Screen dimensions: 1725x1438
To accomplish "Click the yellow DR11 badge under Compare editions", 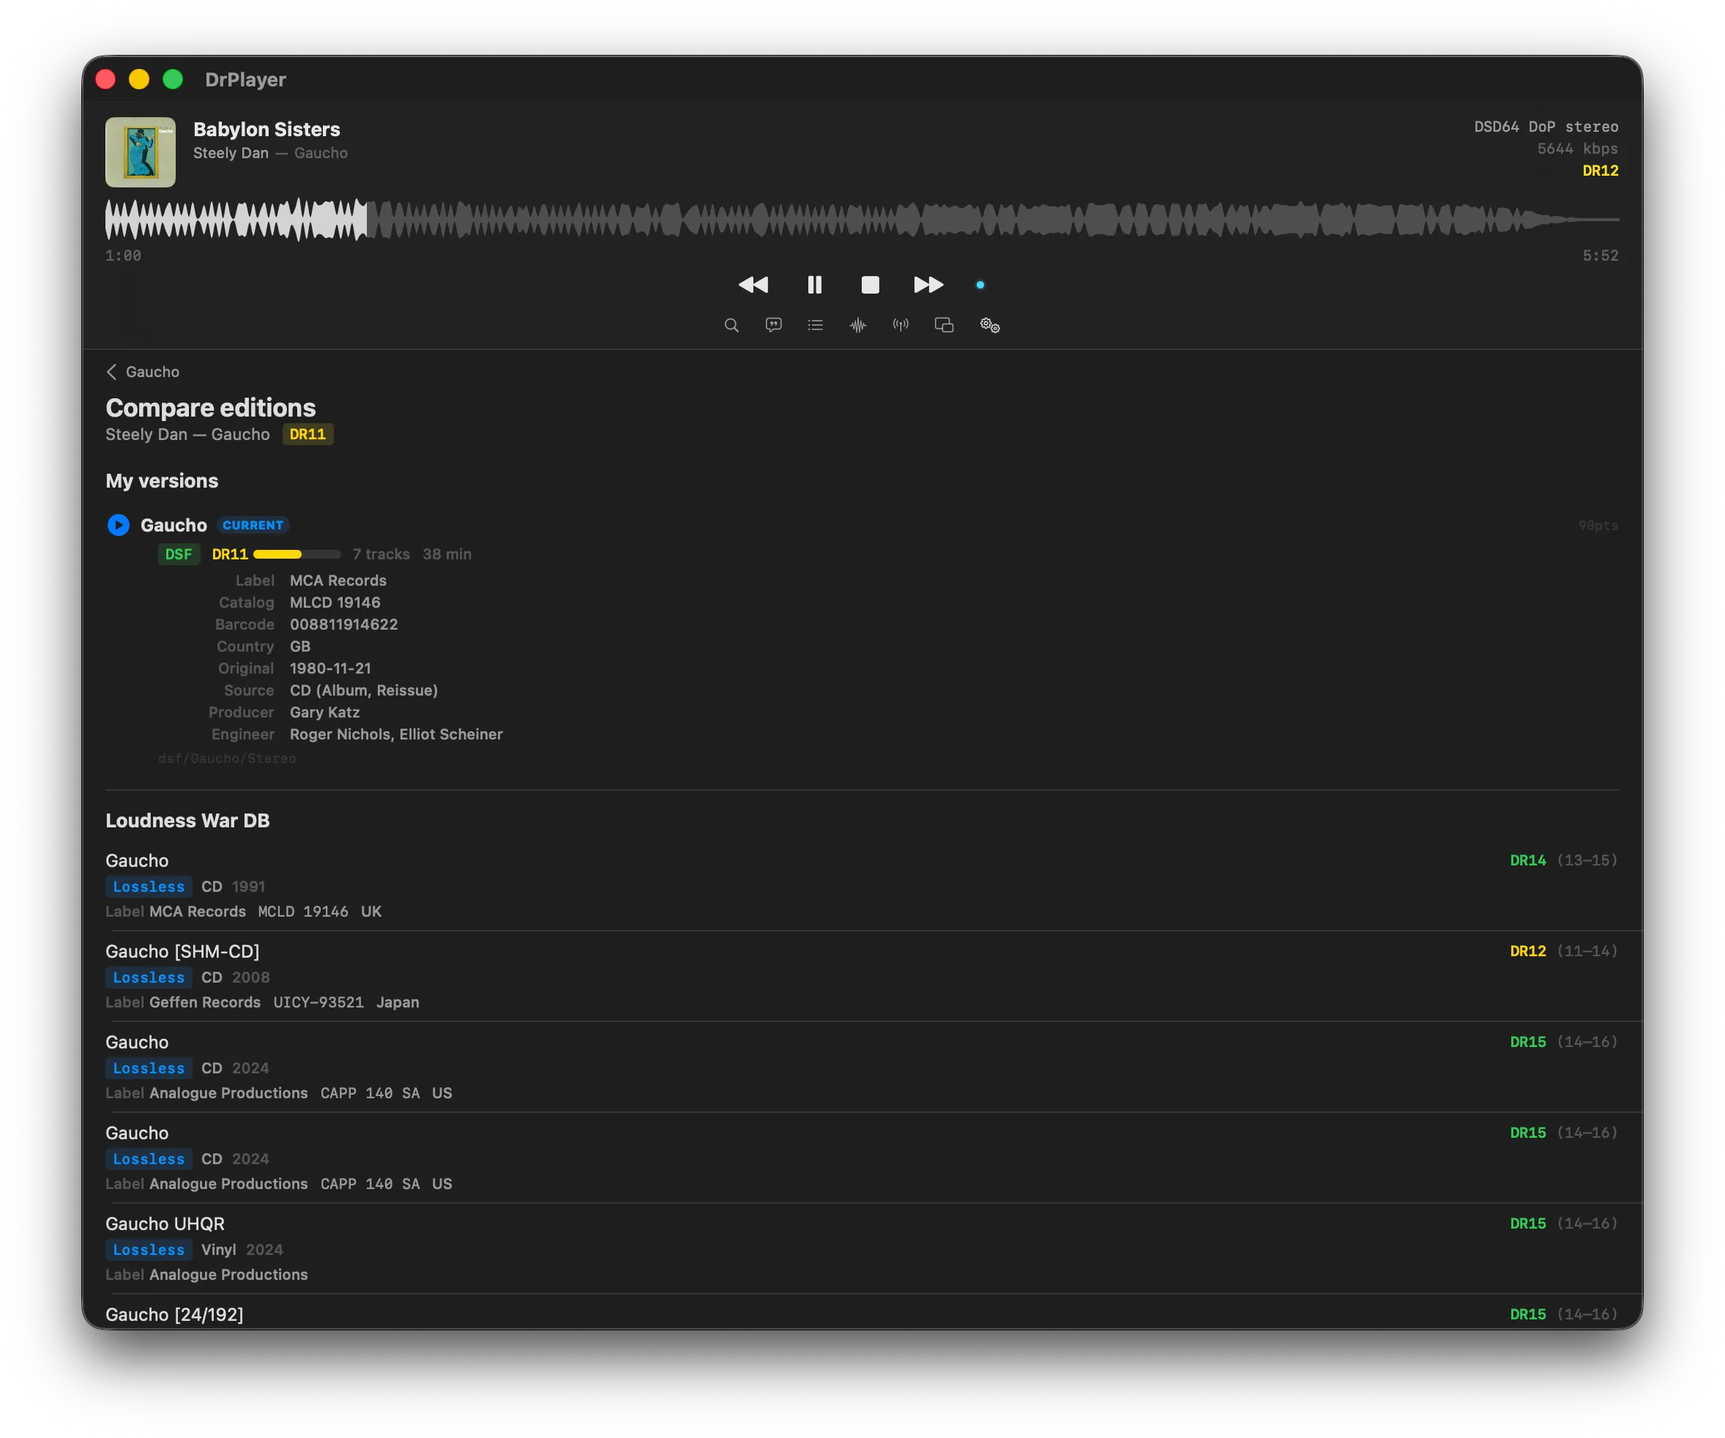I will pyautogui.click(x=308, y=434).
